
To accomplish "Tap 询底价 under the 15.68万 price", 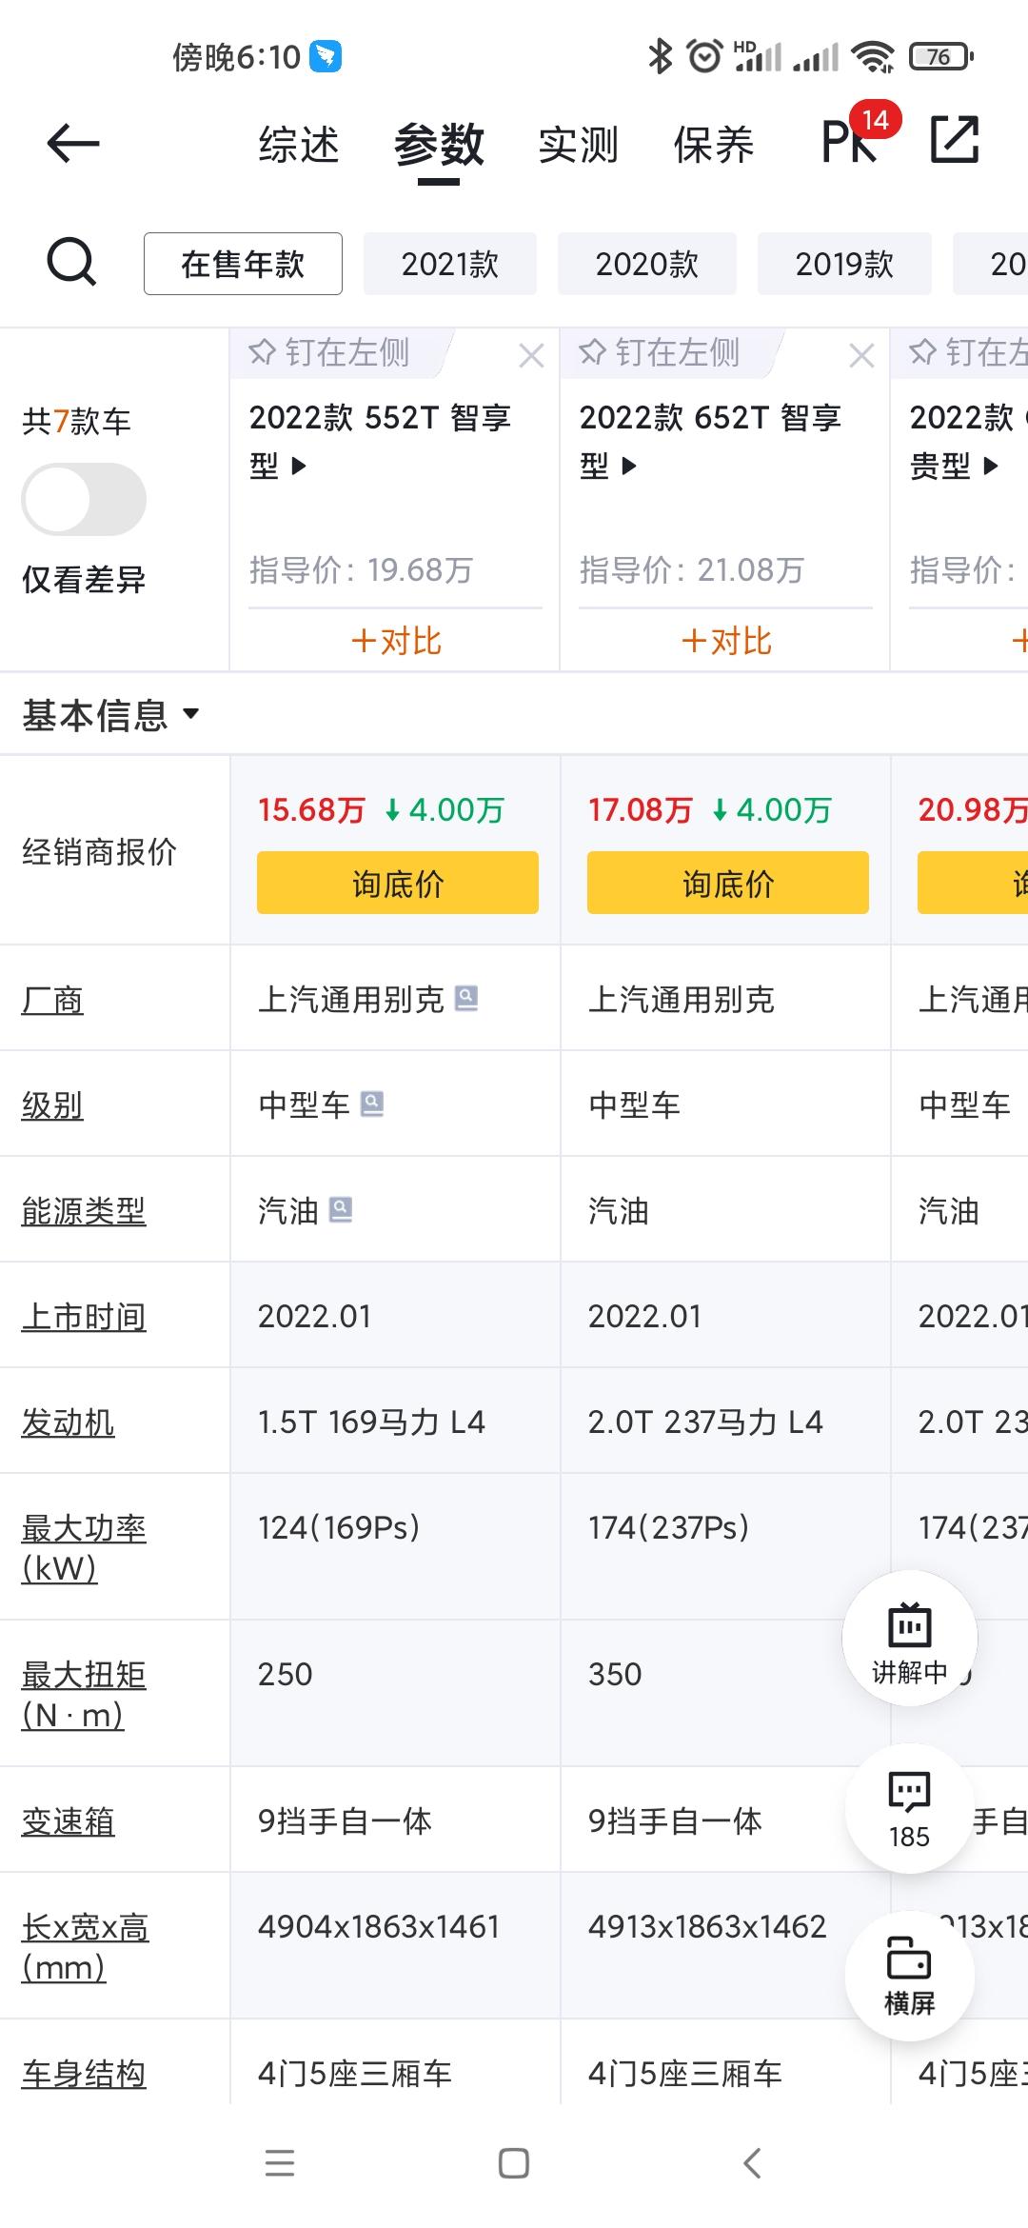I will (x=398, y=883).
